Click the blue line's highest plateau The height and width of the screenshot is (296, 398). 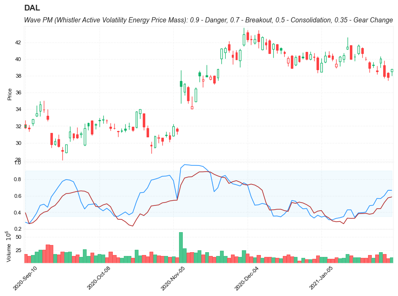tap(190, 165)
